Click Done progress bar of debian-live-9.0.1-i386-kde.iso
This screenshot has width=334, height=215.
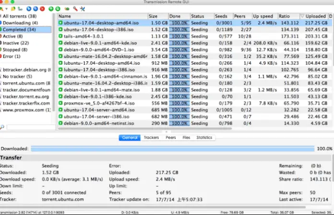pos(179,96)
